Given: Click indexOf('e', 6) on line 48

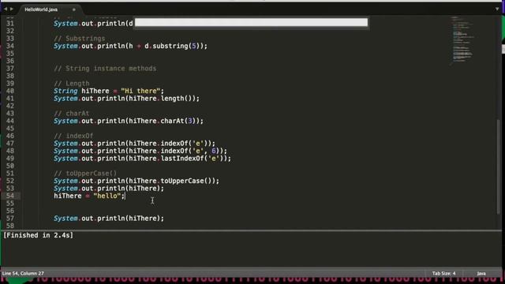Looking at the screenshot, I should (x=190, y=151).
